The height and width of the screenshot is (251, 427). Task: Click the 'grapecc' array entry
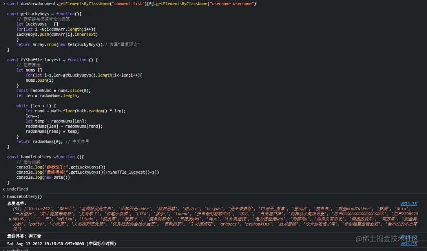(229, 224)
